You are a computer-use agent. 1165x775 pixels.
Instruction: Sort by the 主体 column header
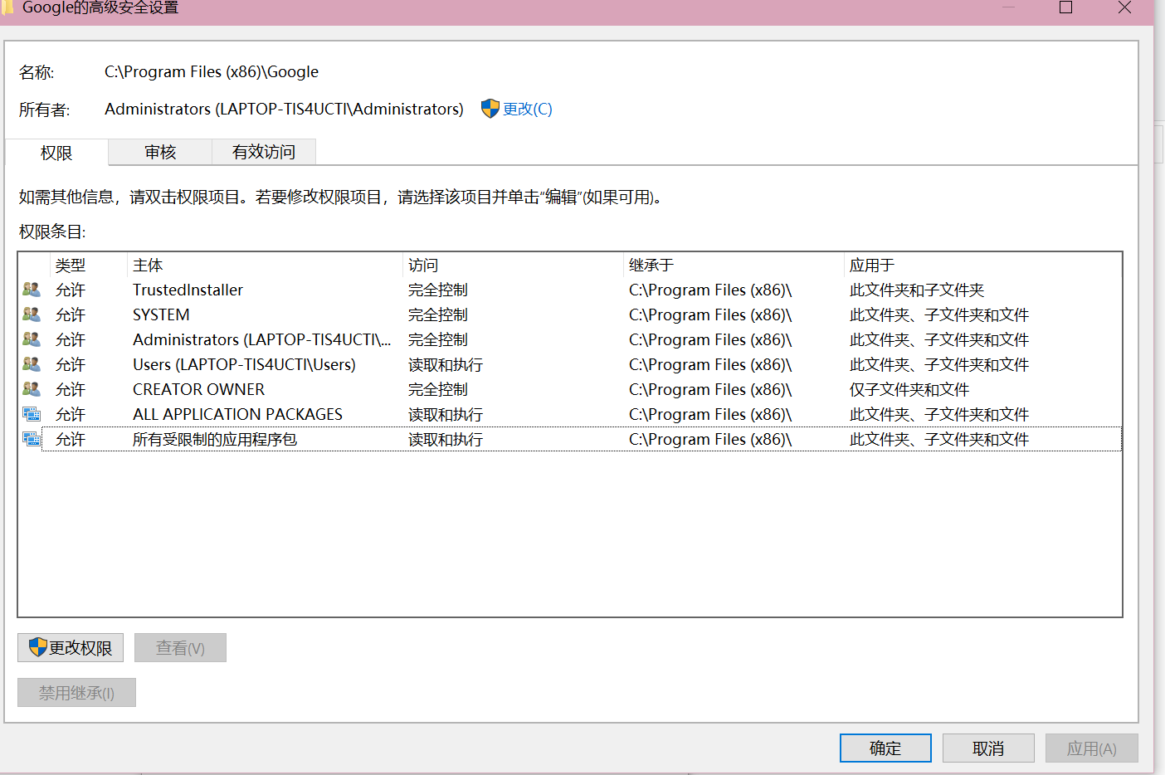(266, 265)
